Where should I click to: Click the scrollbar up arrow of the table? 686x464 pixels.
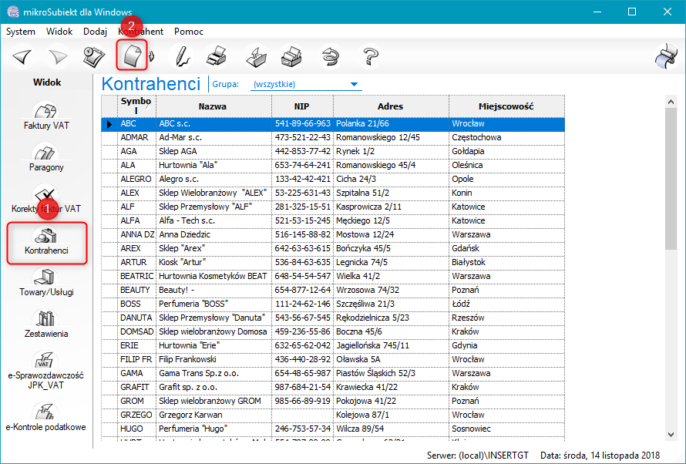pos(671,102)
